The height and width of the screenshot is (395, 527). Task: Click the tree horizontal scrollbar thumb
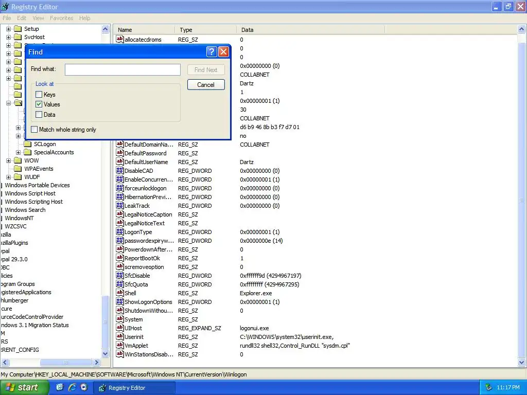[x=66, y=363]
